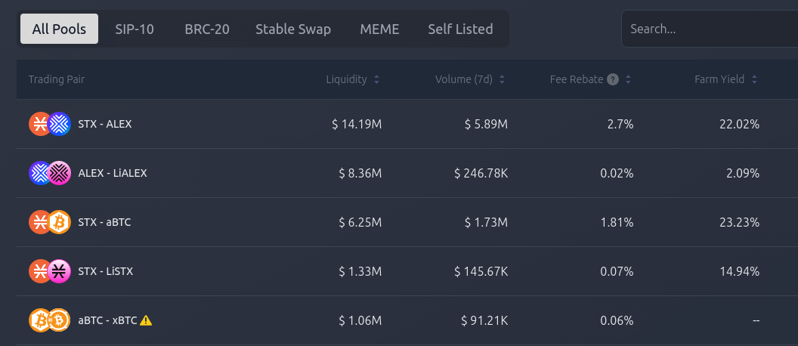Click the aBTC - xBTC token pair icon
The height and width of the screenshot is (346, 798).
49,320
